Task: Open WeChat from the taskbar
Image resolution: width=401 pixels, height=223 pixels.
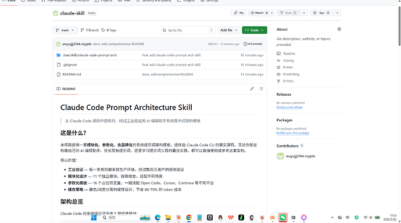Action: click(x=283, y=217)
